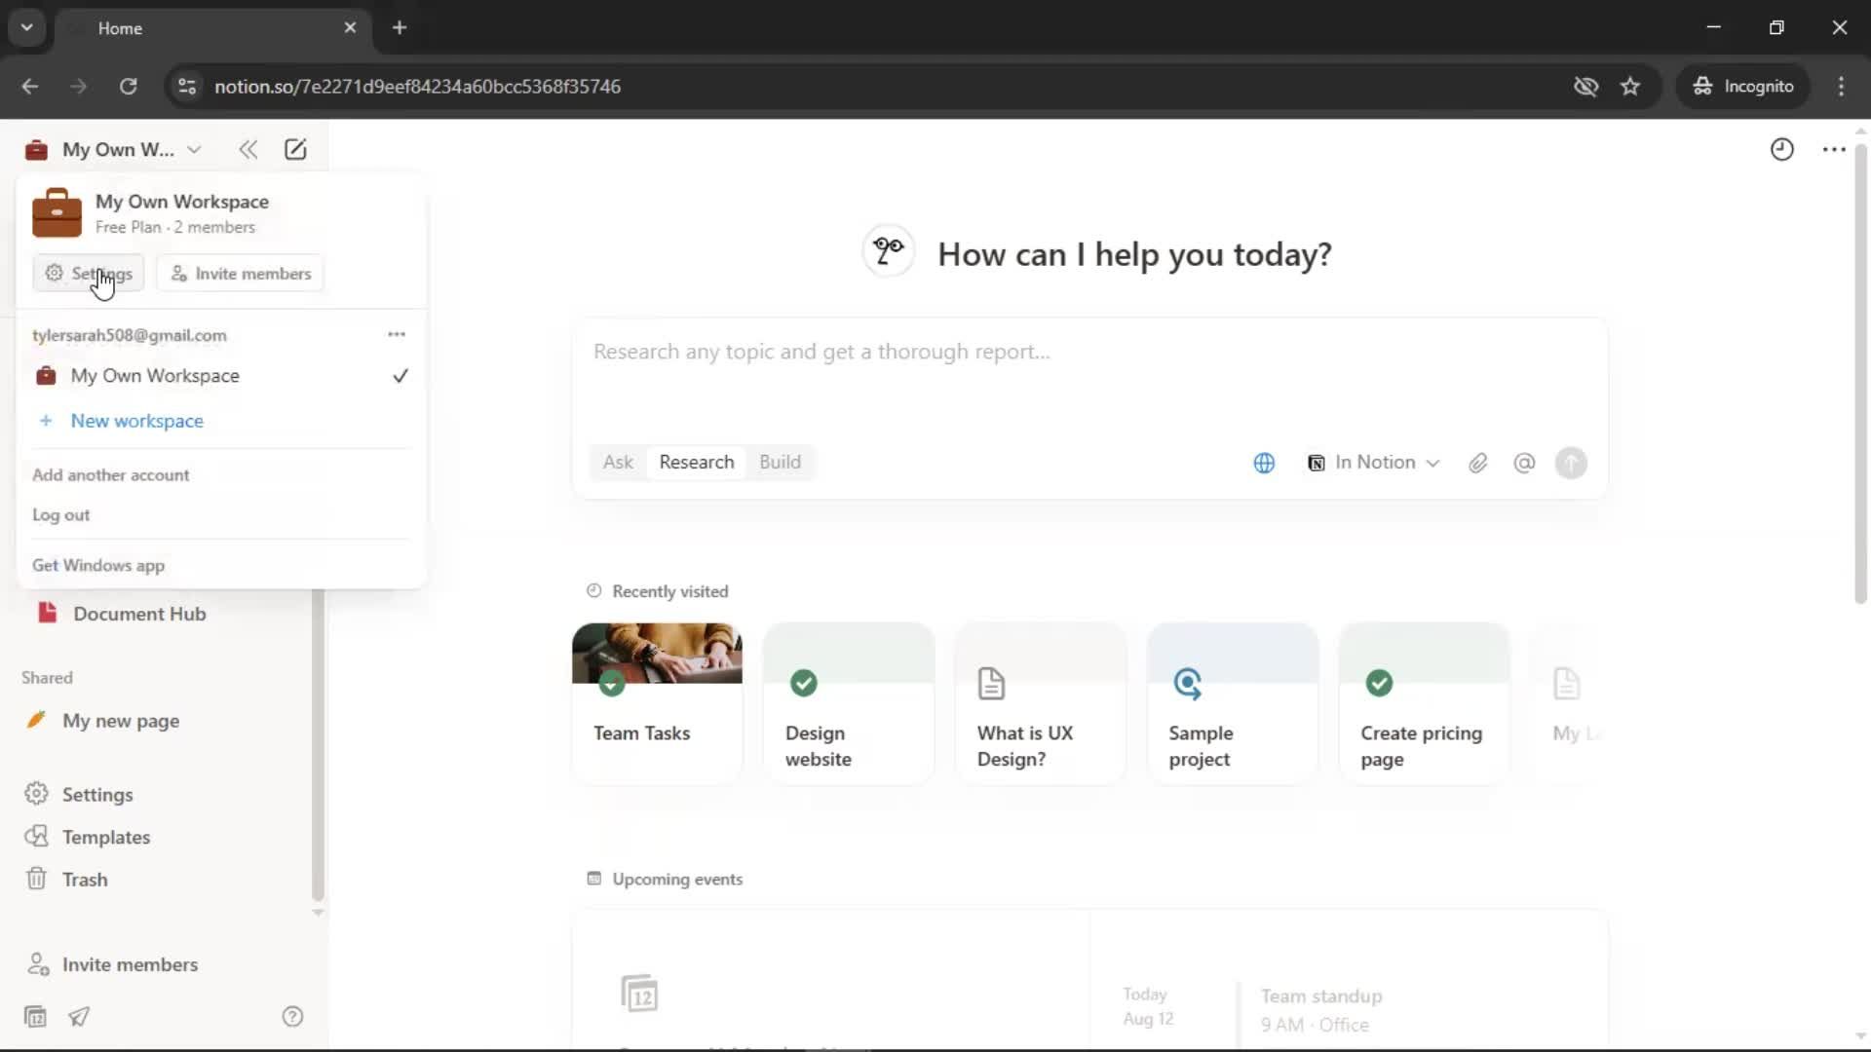The height and width of the screenshot is (1052, 1871).
Task: Select My Own Workspace in account list
Action: click(222, 375)
